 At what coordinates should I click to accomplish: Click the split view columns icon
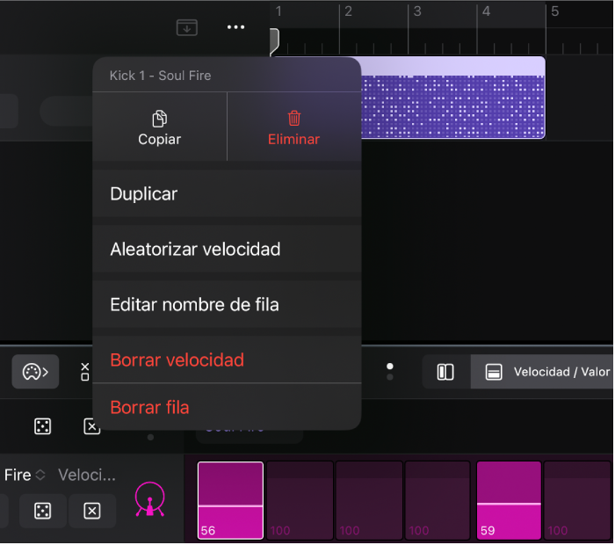tap(445, 372)
